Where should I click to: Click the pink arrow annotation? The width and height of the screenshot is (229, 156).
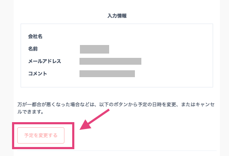95,120
